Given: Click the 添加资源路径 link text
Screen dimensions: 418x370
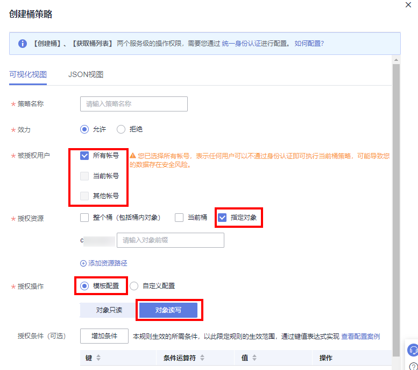Looking at the screenshot, I should coord(108,263).
